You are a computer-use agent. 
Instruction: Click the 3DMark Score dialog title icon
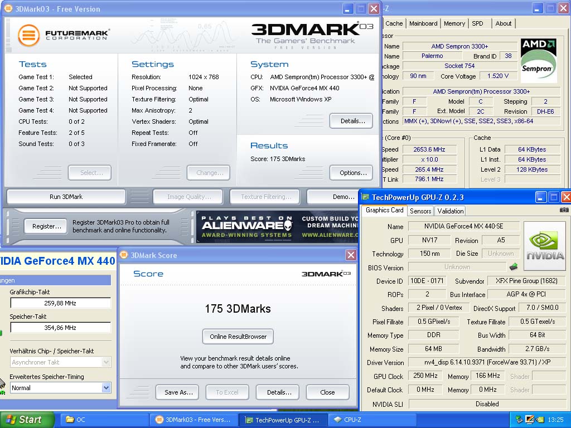coord(124,255)
